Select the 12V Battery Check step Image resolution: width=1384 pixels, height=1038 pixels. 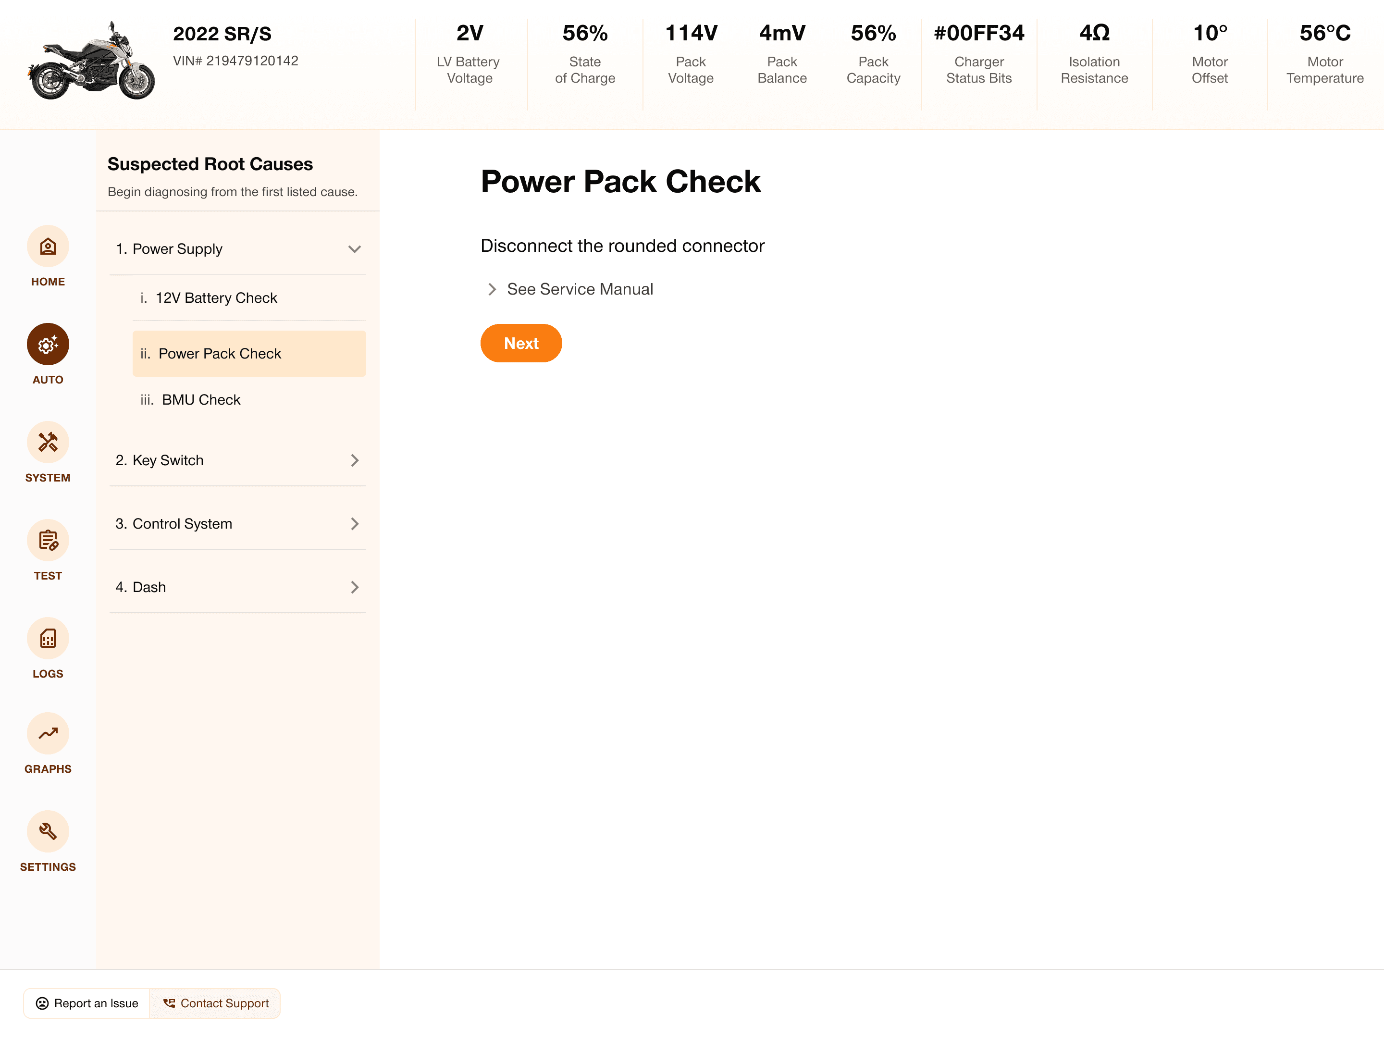(x=216, y=298)
